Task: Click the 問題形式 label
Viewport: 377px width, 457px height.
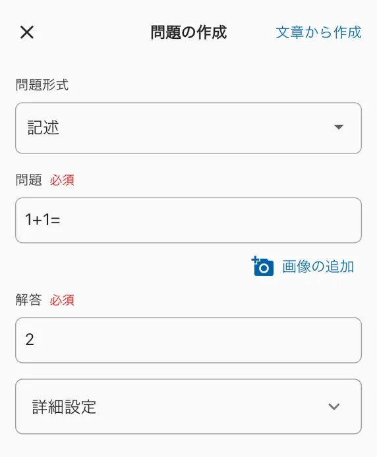Action: click(42, 85)
